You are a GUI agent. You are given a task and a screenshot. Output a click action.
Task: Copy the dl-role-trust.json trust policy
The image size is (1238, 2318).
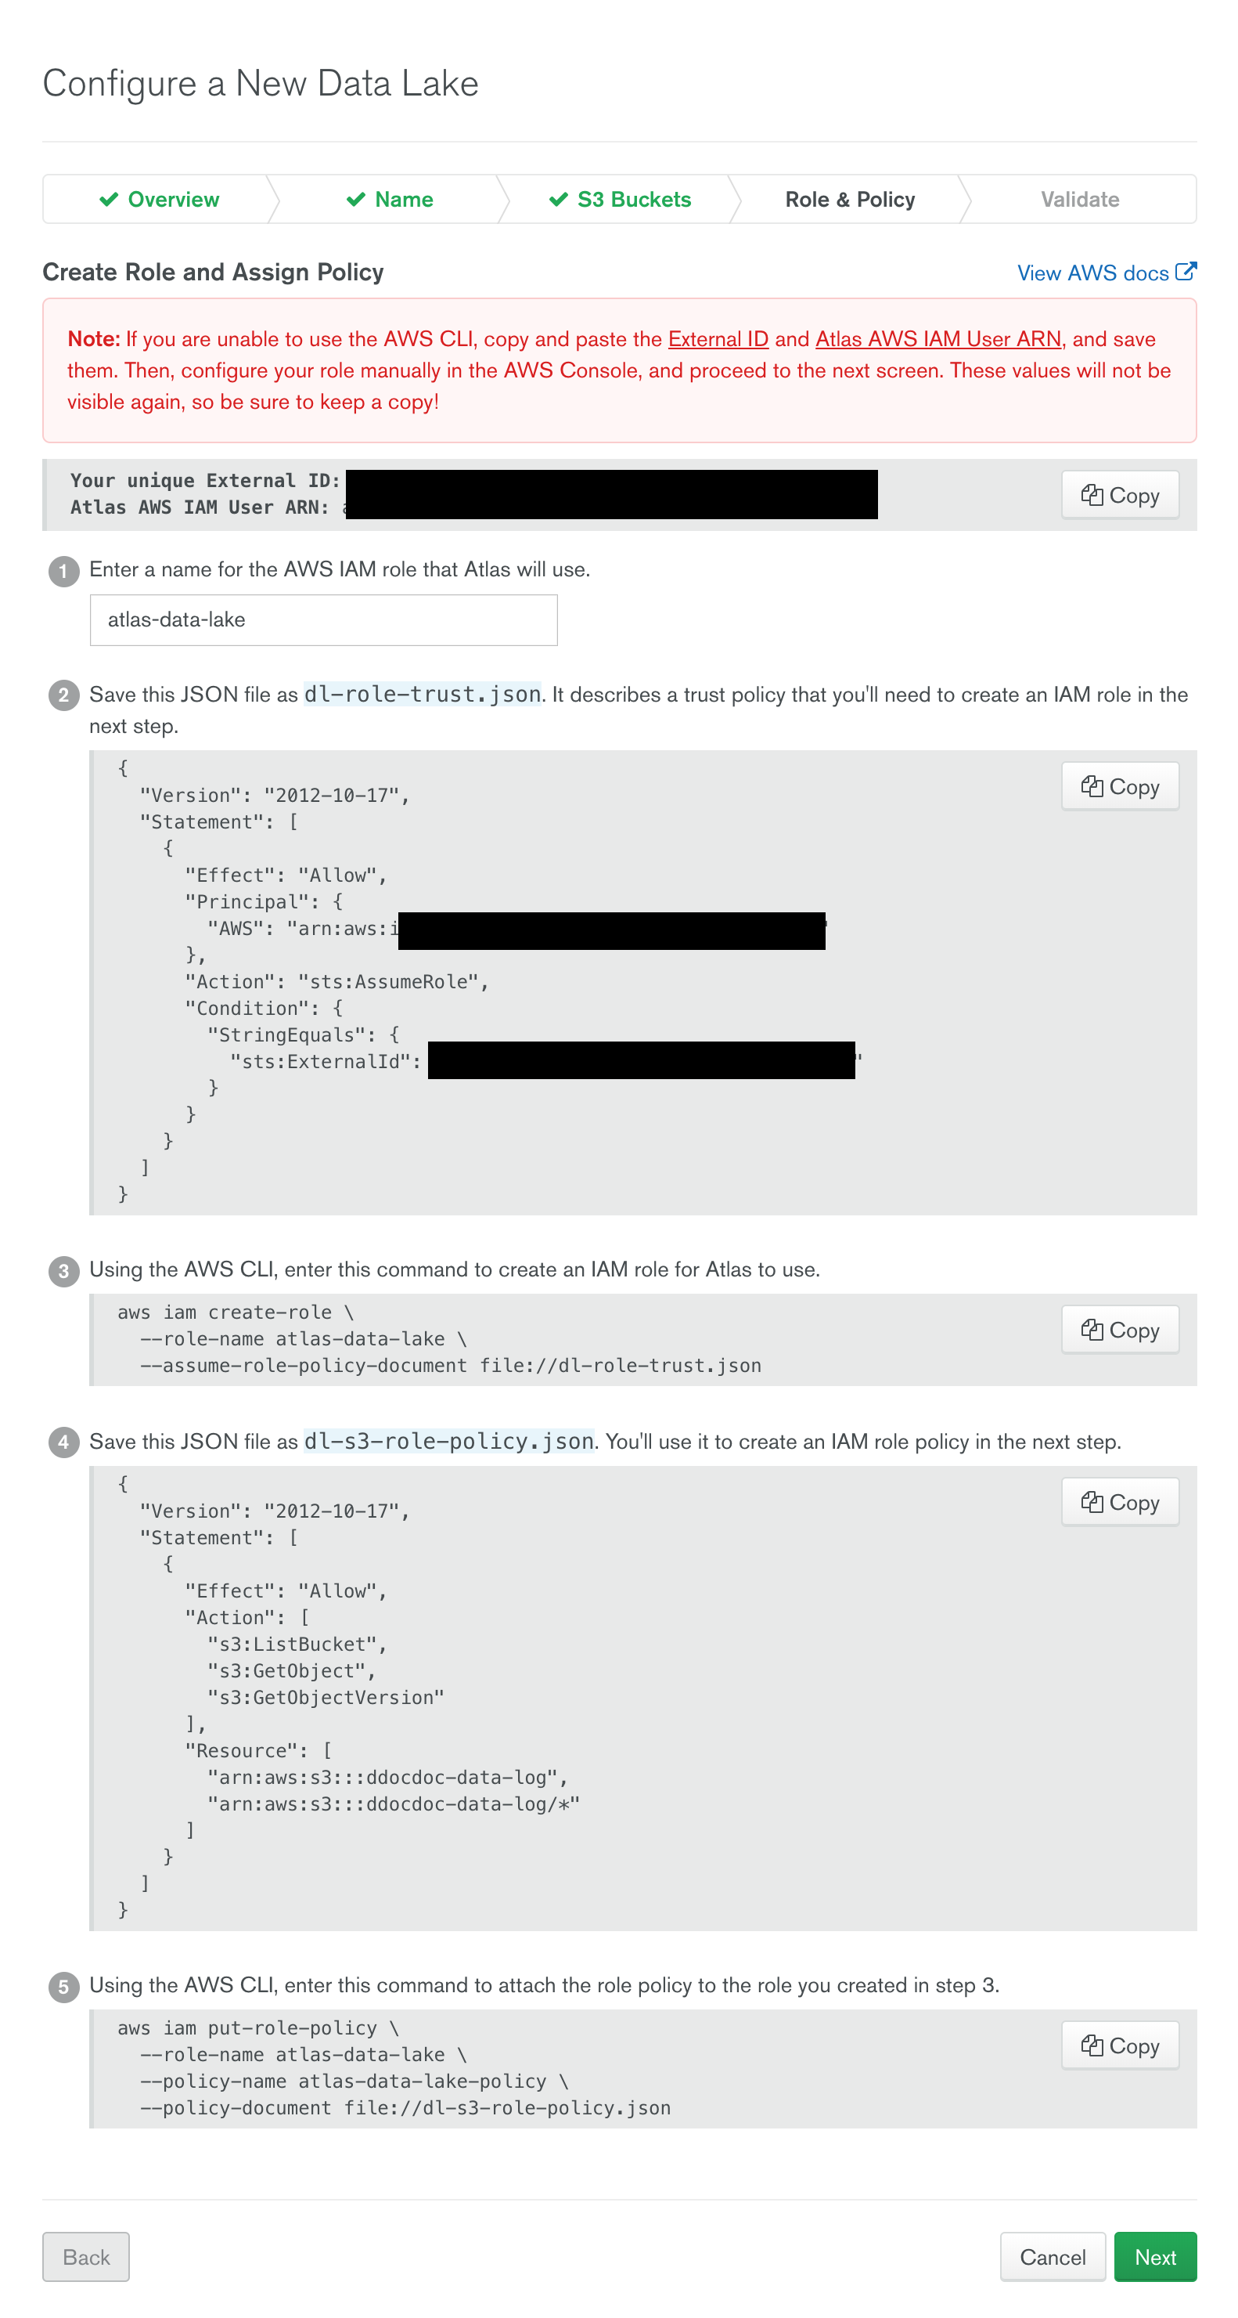click(x=1118, y=786)
